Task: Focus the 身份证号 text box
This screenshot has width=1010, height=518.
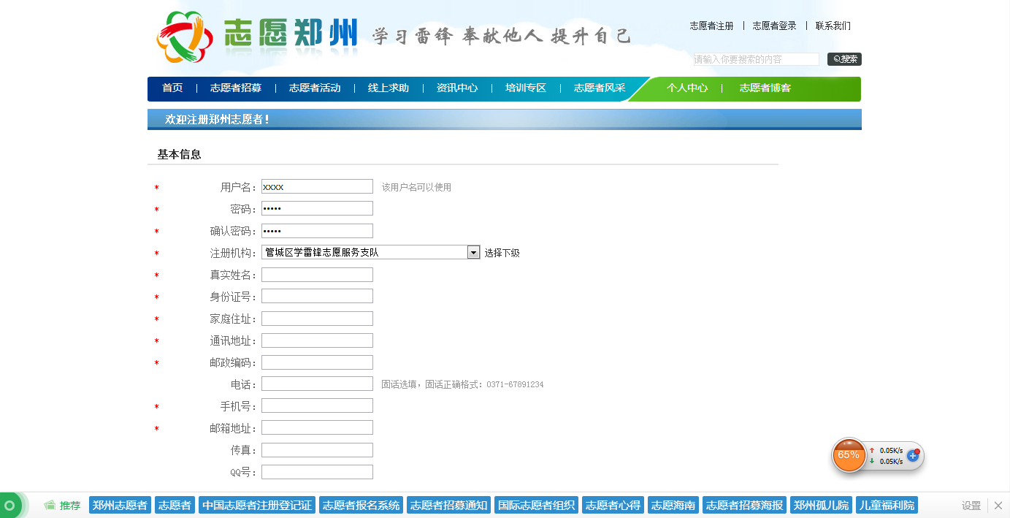Action: pyautogui.click(x=317, y=297)
